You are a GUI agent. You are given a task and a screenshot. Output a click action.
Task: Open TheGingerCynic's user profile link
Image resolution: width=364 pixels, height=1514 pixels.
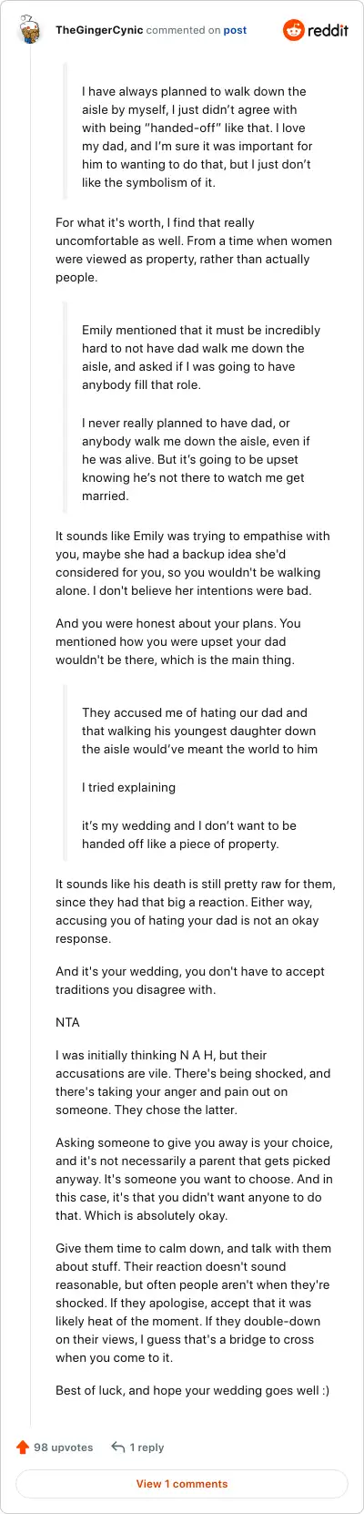(98, 30)
